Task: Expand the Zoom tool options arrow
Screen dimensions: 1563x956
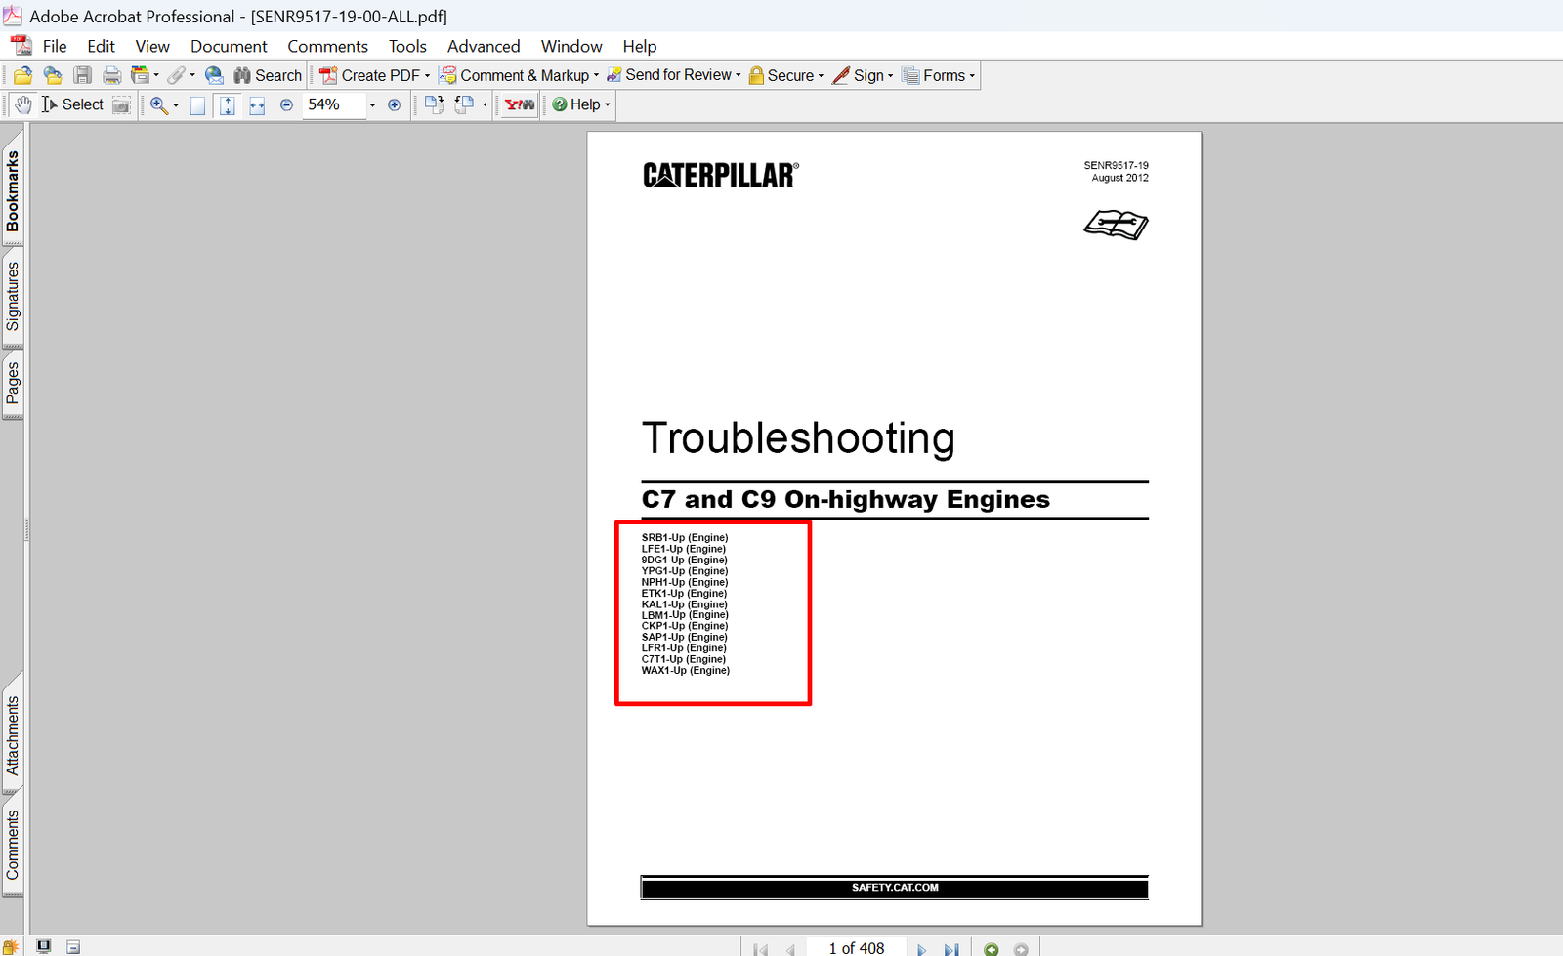Action: (176, 104)
